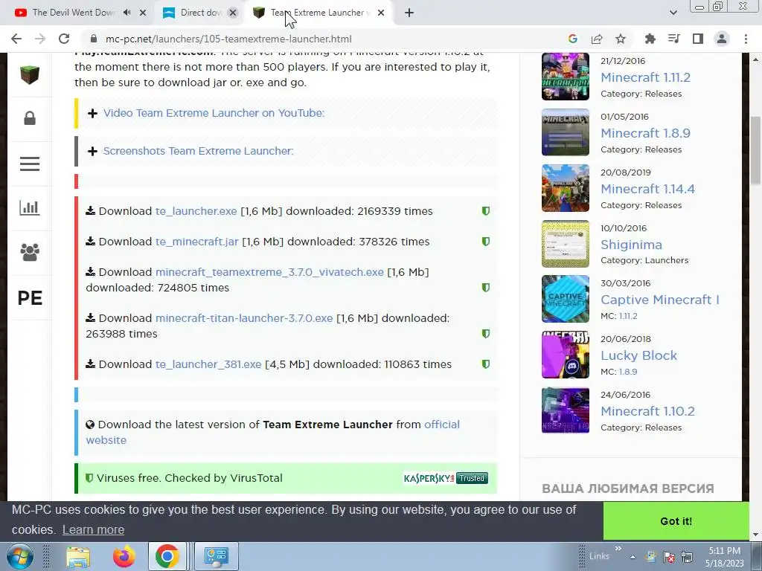This screenshot has height=571, width=762.
Task: Download te_launcher_381.exe link
Action: 208,364
